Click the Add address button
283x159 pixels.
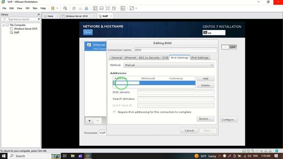(206, 79)
